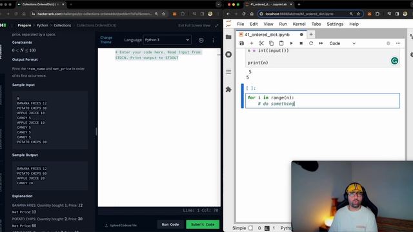This screenshot has height=232, width=413.
Task: Copy the selected cell in the Jupyter toolbar
Action: (x=271, y=43)
